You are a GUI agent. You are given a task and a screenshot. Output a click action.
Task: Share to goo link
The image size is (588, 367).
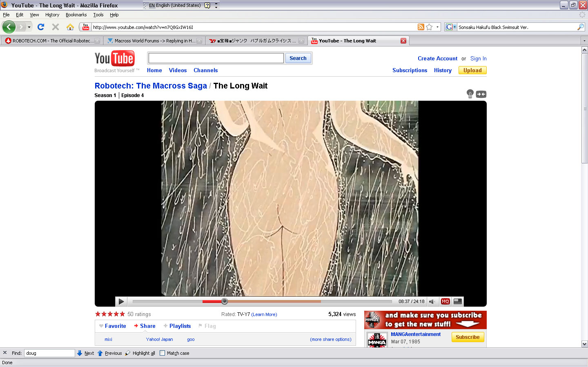pos(191,339)
